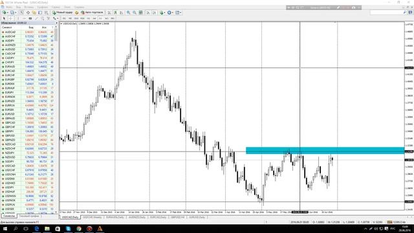This screenshot has width=414, height=233.
Task: Select the Cursor arrow tool
Action: [4, 19]
